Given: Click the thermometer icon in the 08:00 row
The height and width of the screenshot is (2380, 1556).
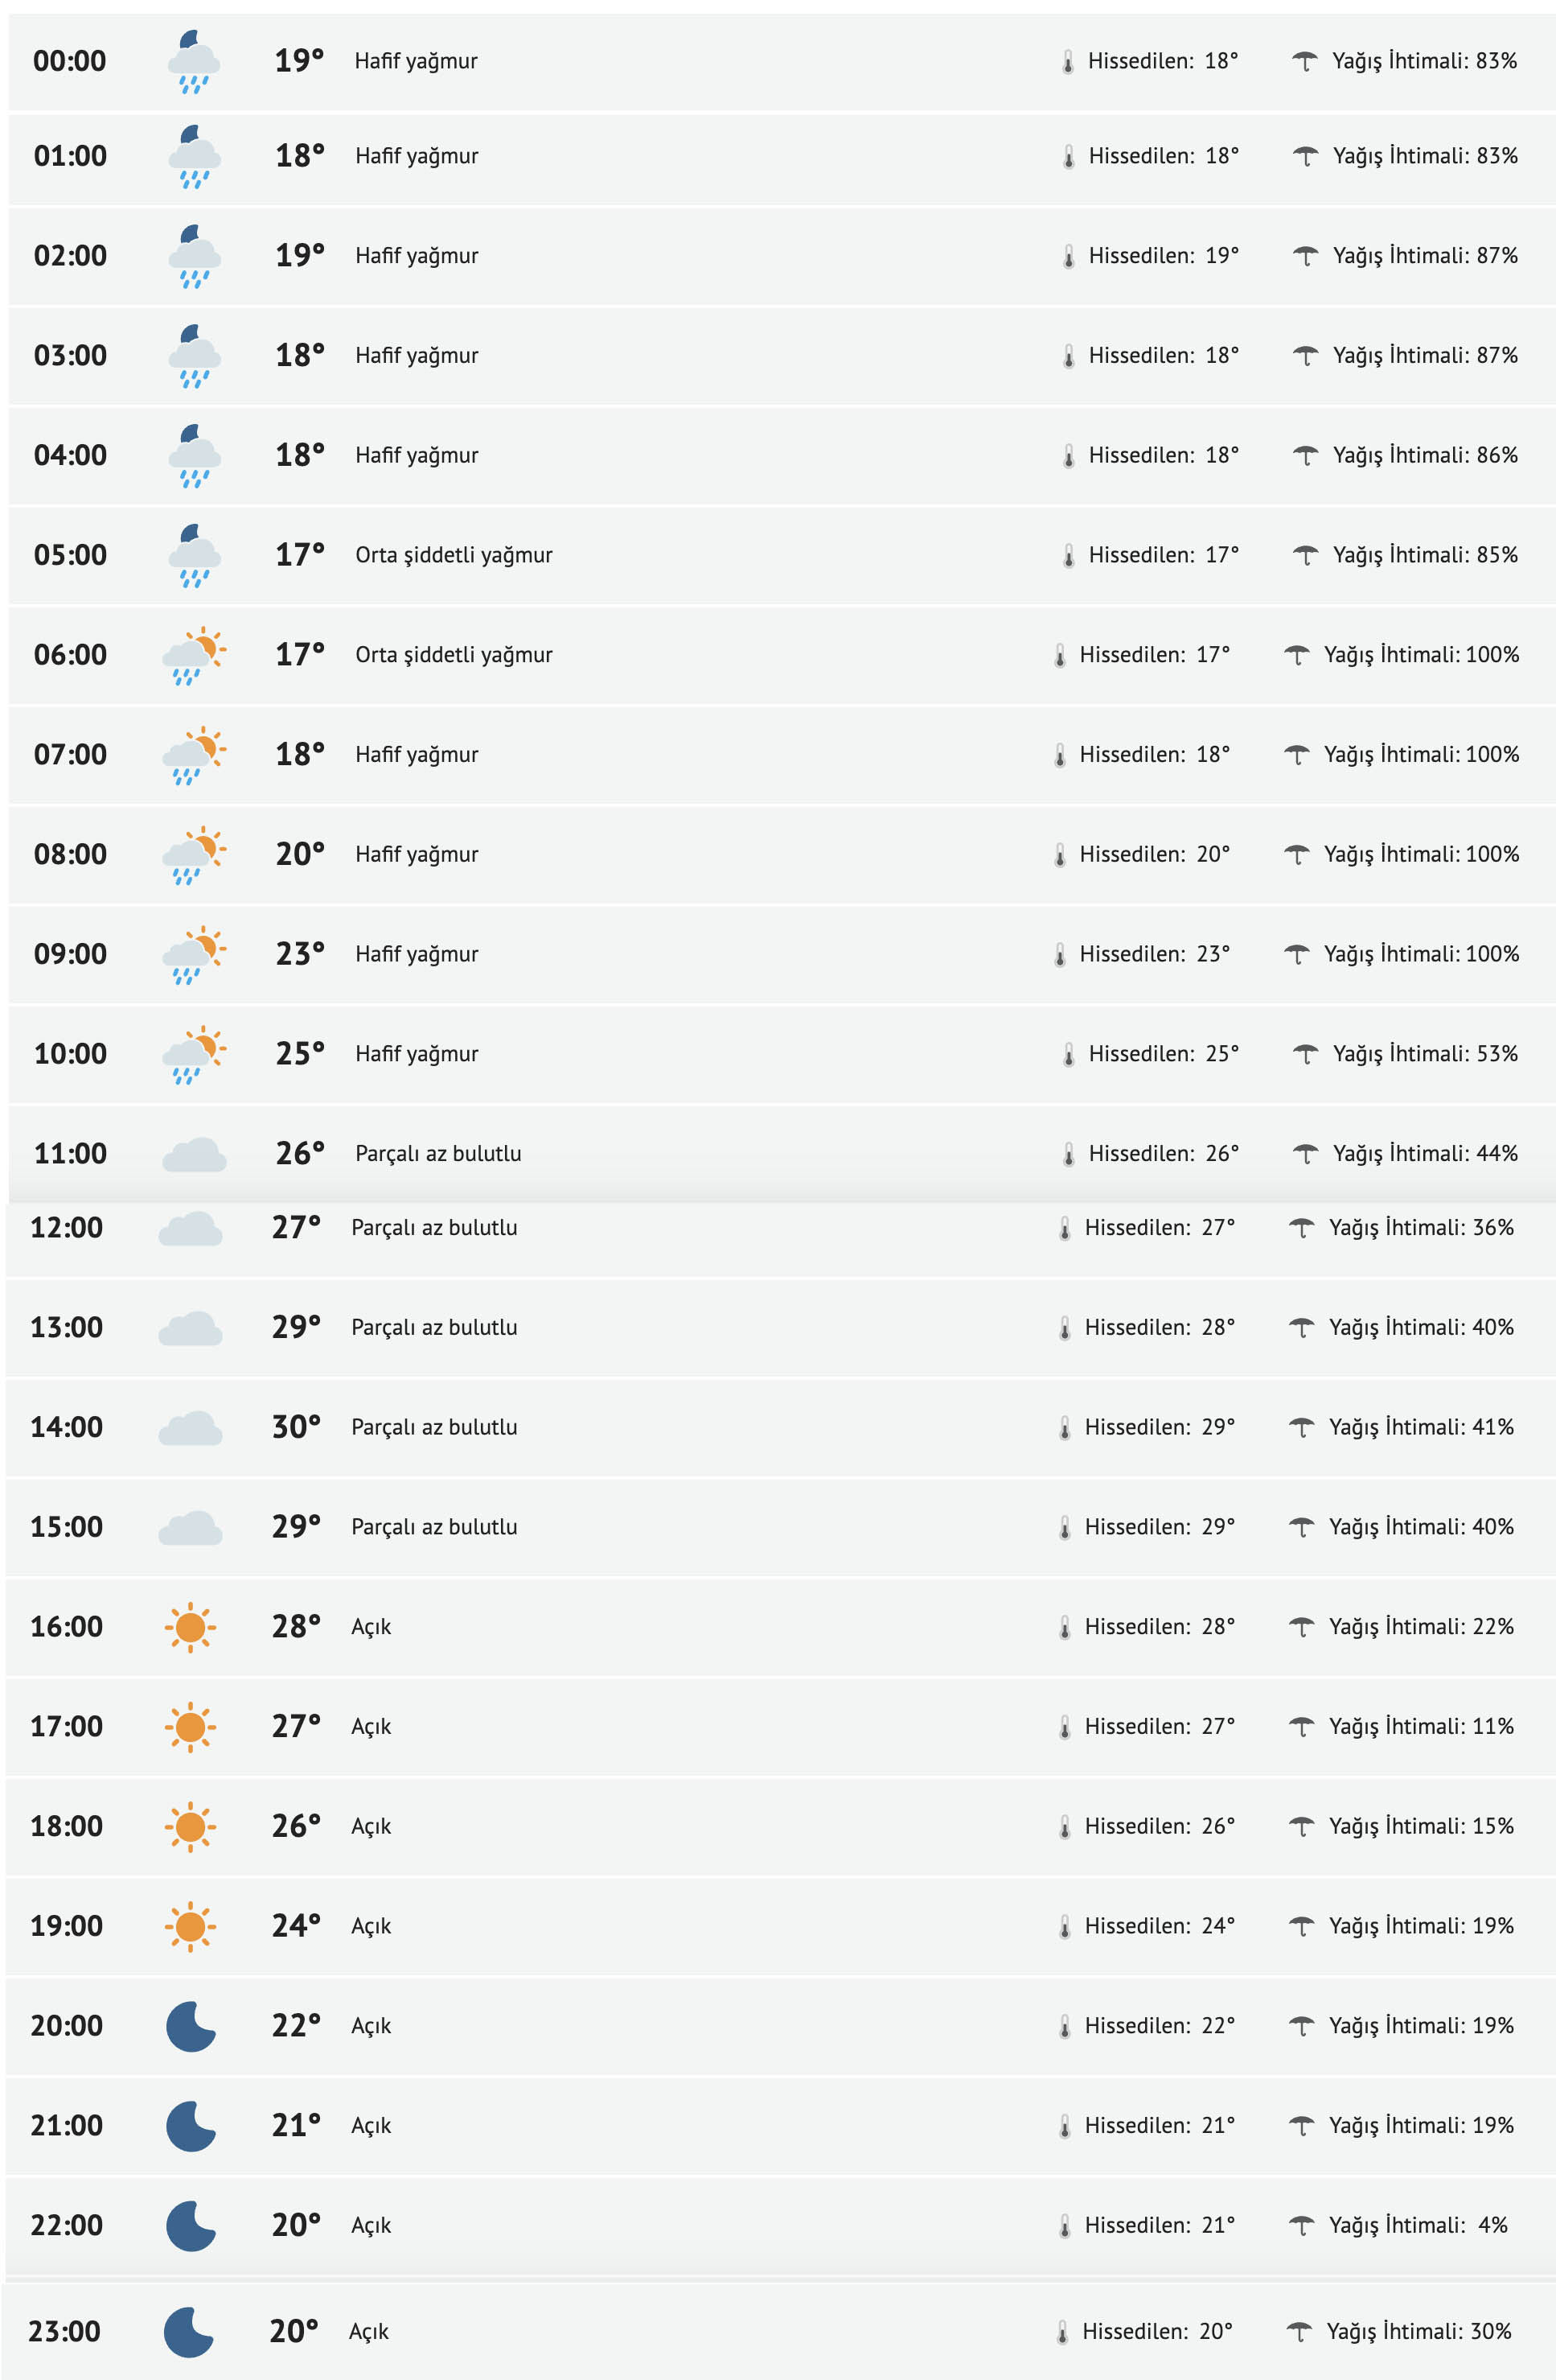Looking at the screenshot, I should 1059,855.
